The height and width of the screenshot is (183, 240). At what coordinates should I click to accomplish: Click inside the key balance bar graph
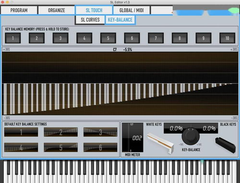pyautogui.click(x=120, y=84)
